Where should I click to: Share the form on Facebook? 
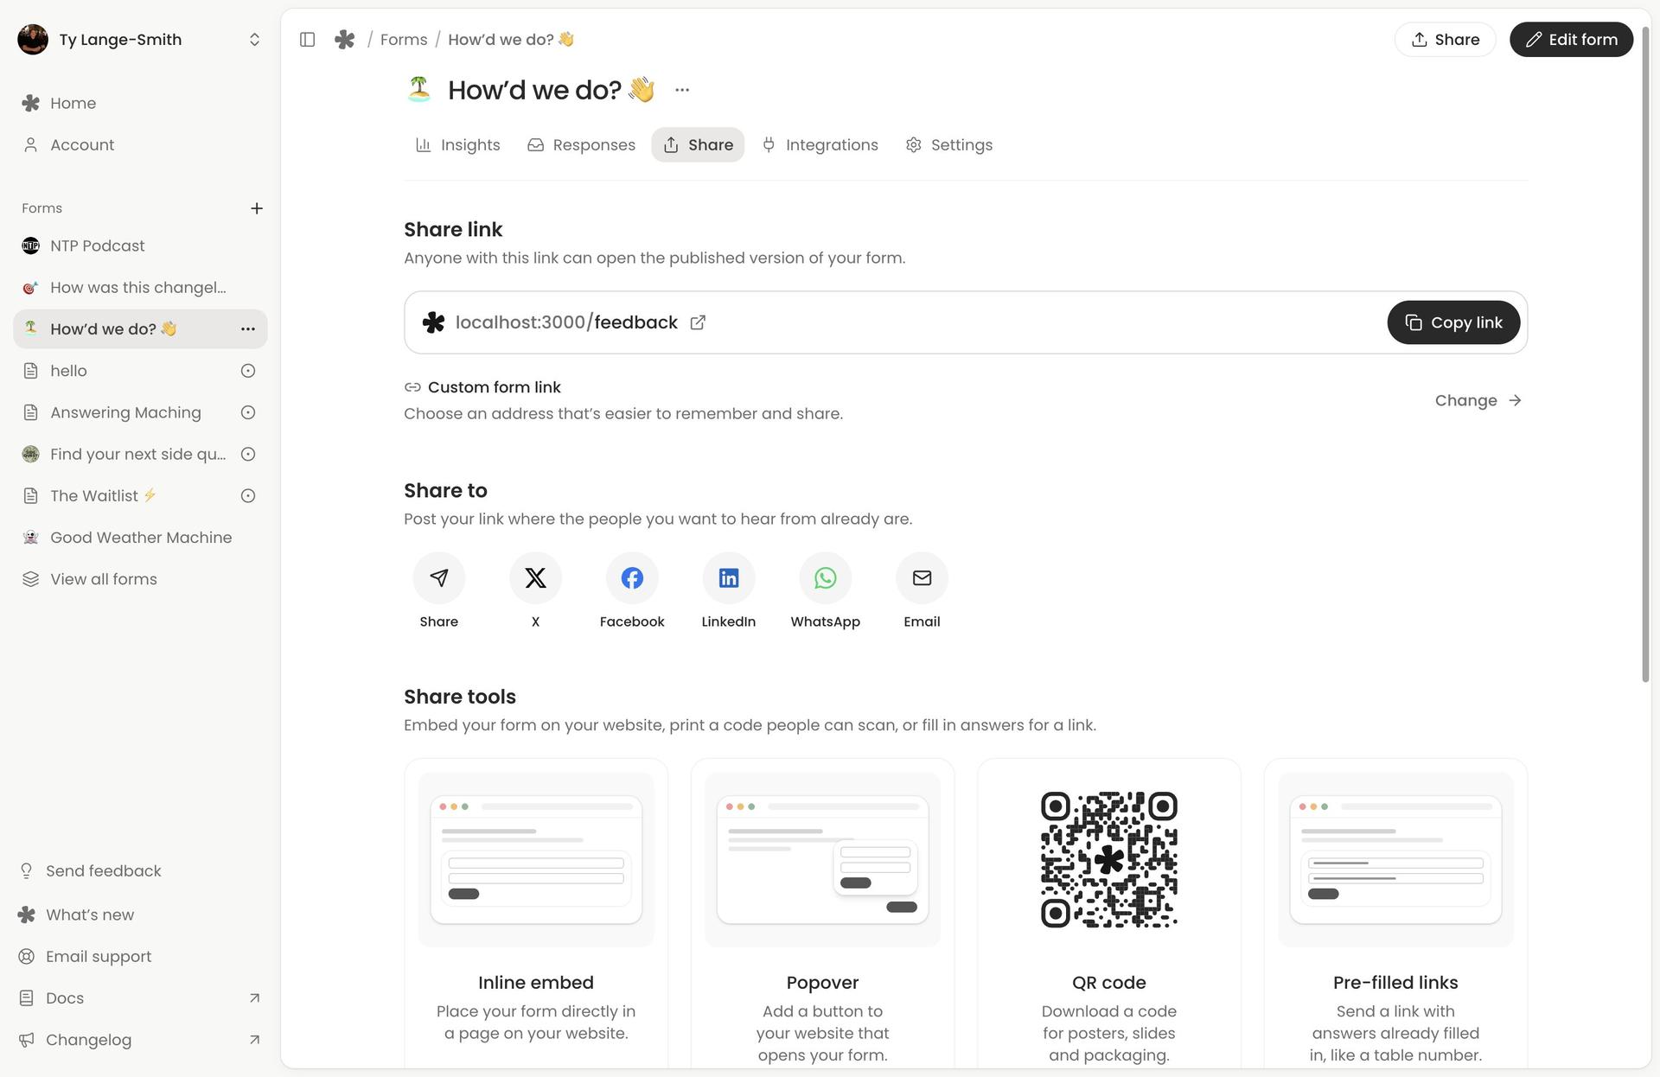coord(632,577)
